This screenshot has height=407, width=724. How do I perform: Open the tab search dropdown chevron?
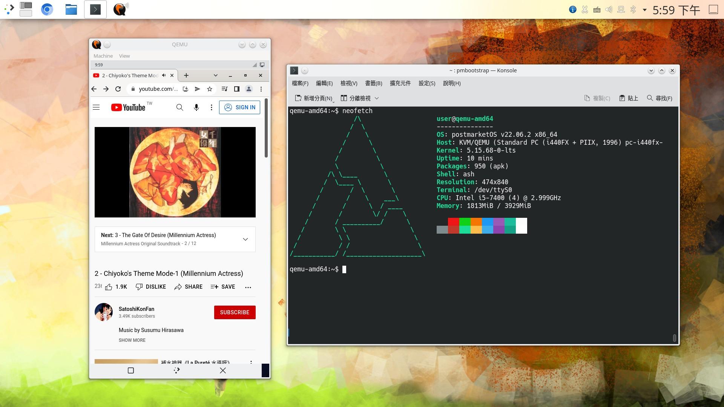click(x=216, y=75)
